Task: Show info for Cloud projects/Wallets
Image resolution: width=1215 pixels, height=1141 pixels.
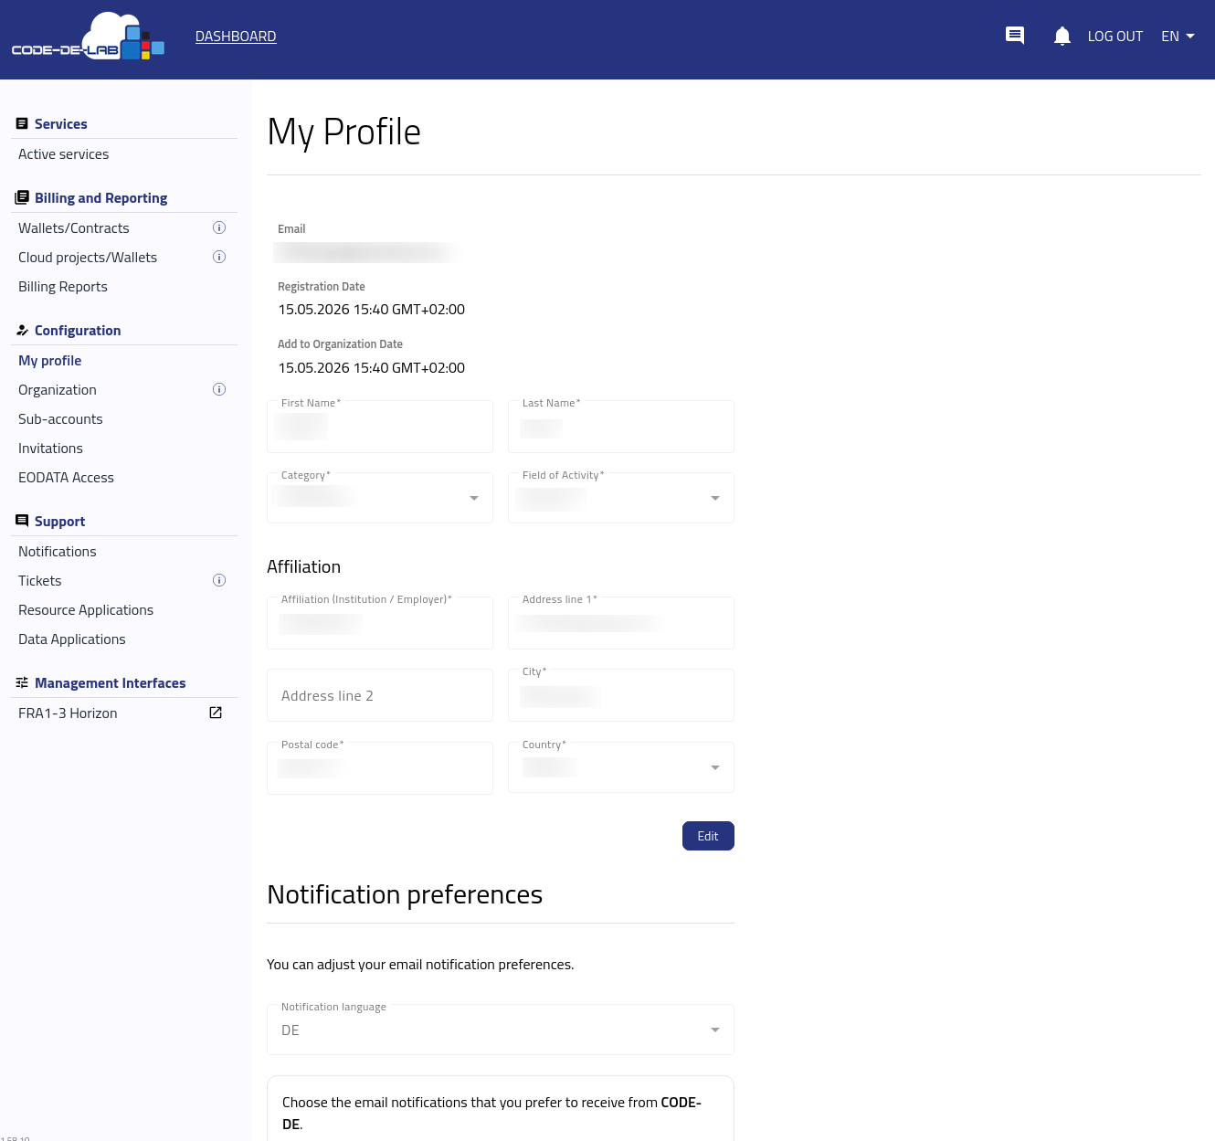Action: click(219, 257)
